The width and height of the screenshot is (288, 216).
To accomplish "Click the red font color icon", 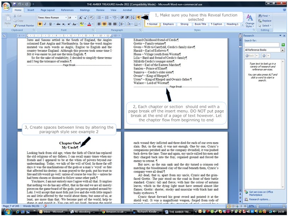I will click(89, 24).
